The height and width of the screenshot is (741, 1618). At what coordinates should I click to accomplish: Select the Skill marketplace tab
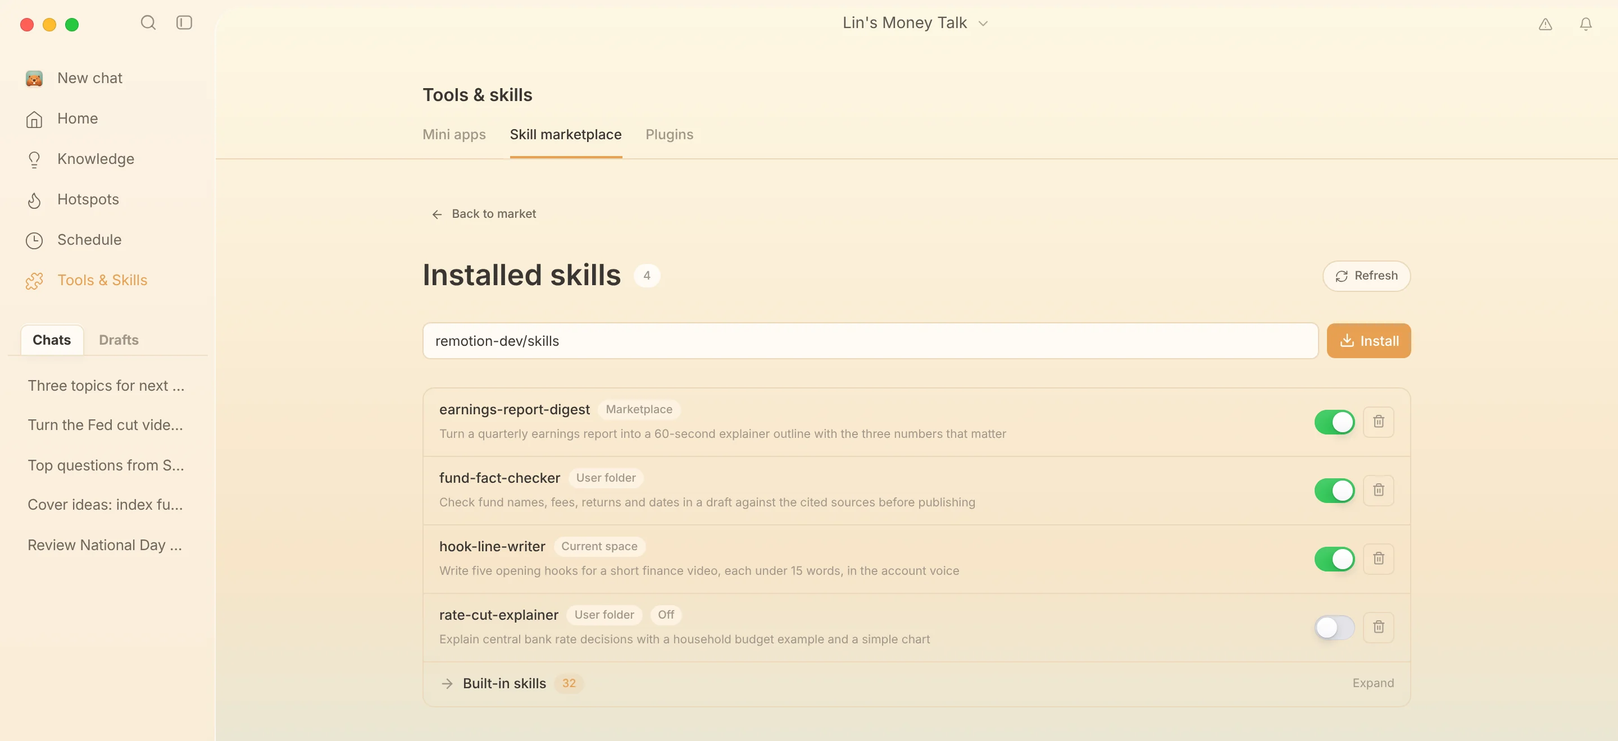[x=565, y=134]
